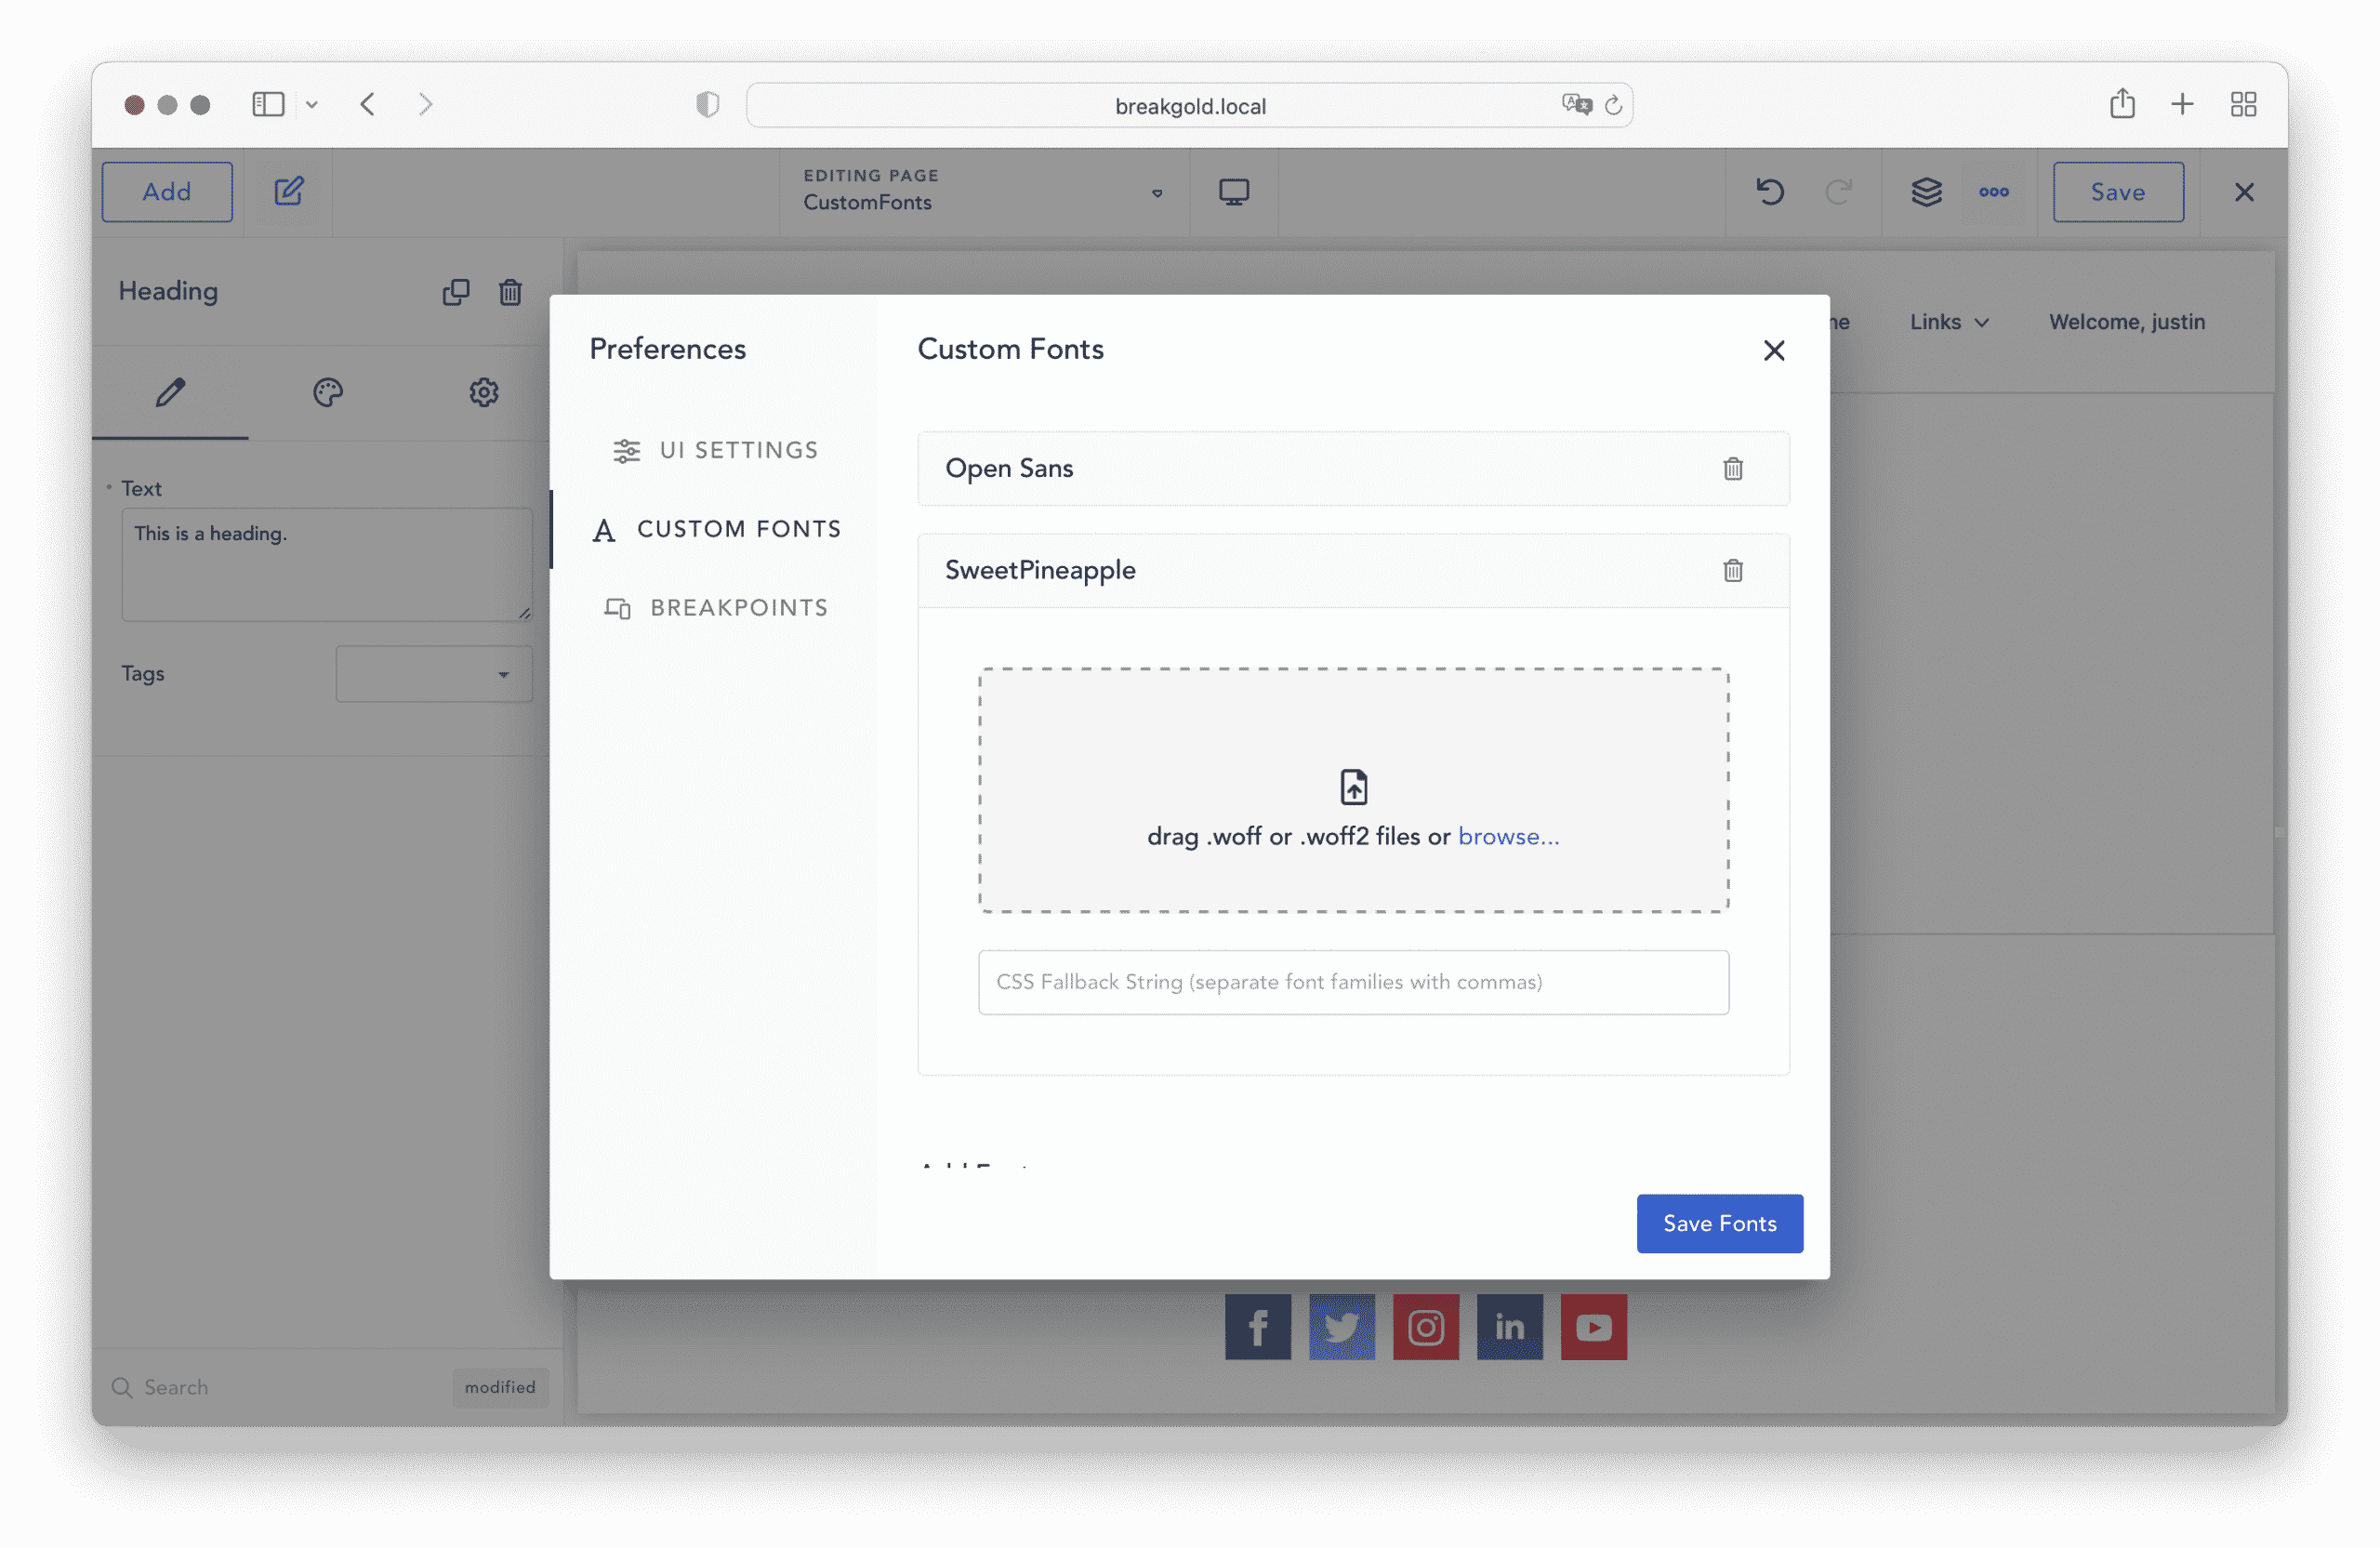Open the three-dots more options menu
The height and width of the screenshot is (1548, 2380).
pyautogui.click(x=1993, y=192)
